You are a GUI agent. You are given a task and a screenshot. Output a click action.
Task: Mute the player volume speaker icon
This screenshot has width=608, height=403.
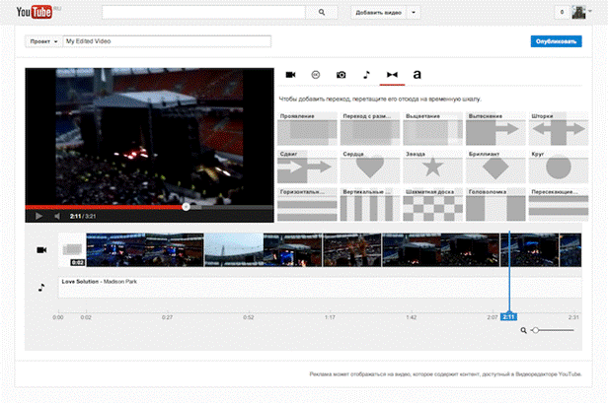[x=57, y=216]
